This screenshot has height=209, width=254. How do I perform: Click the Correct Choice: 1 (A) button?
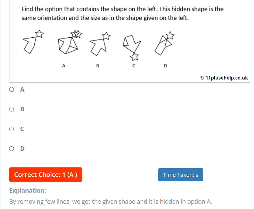point(45,175)
